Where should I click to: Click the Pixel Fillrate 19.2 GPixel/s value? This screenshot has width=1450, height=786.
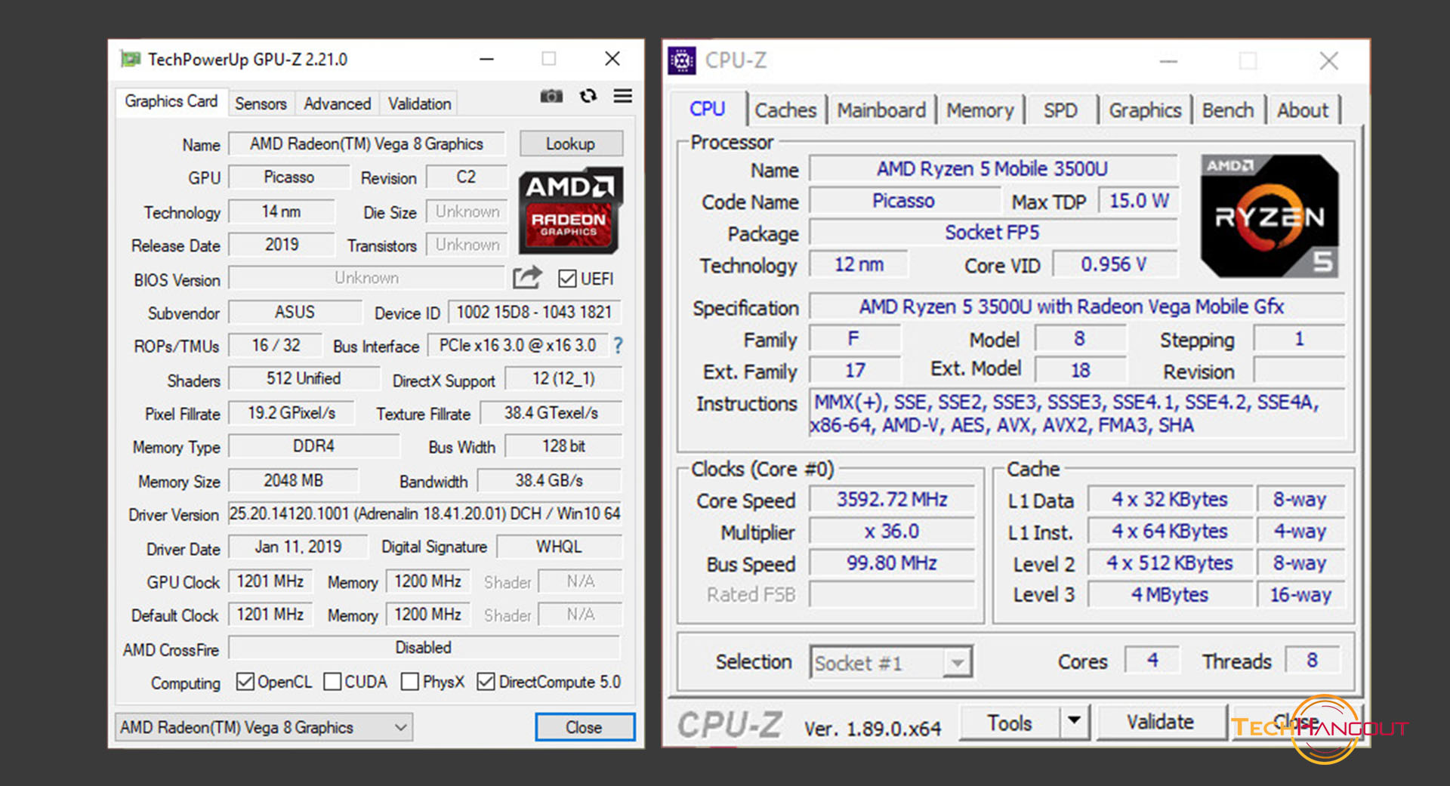292,413
